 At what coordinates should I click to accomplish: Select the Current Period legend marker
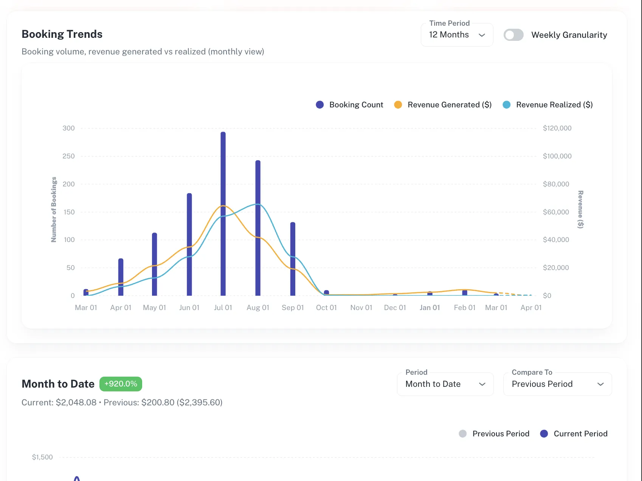point(544,433)
